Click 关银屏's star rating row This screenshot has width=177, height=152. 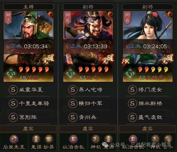(x=153, y=69)
